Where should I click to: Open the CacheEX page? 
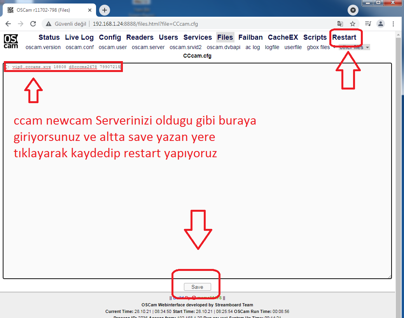coord(283,37)
